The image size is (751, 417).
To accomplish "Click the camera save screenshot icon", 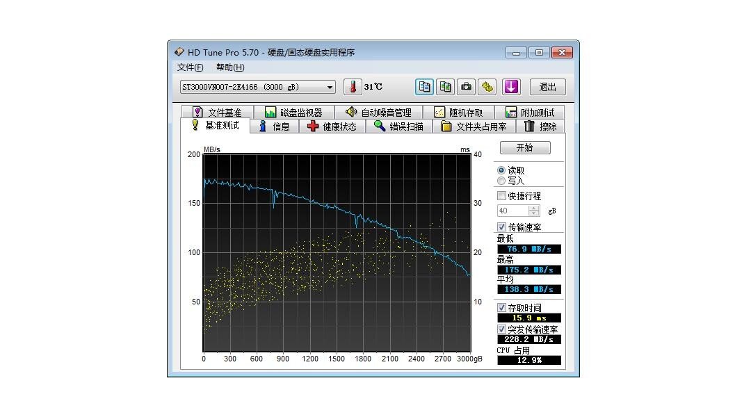I will pos(466,87).
